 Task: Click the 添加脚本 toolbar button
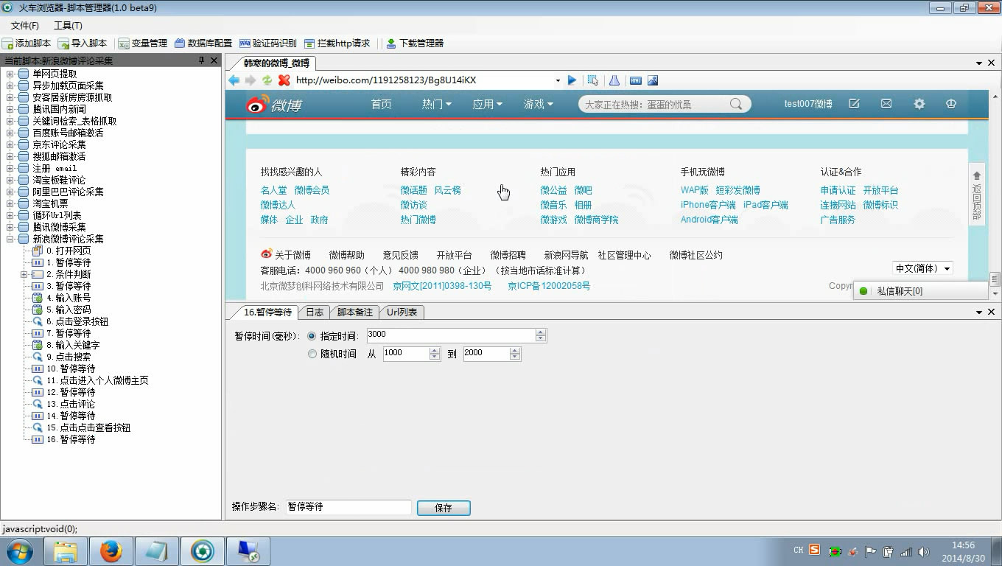click(x=27, y=43)
